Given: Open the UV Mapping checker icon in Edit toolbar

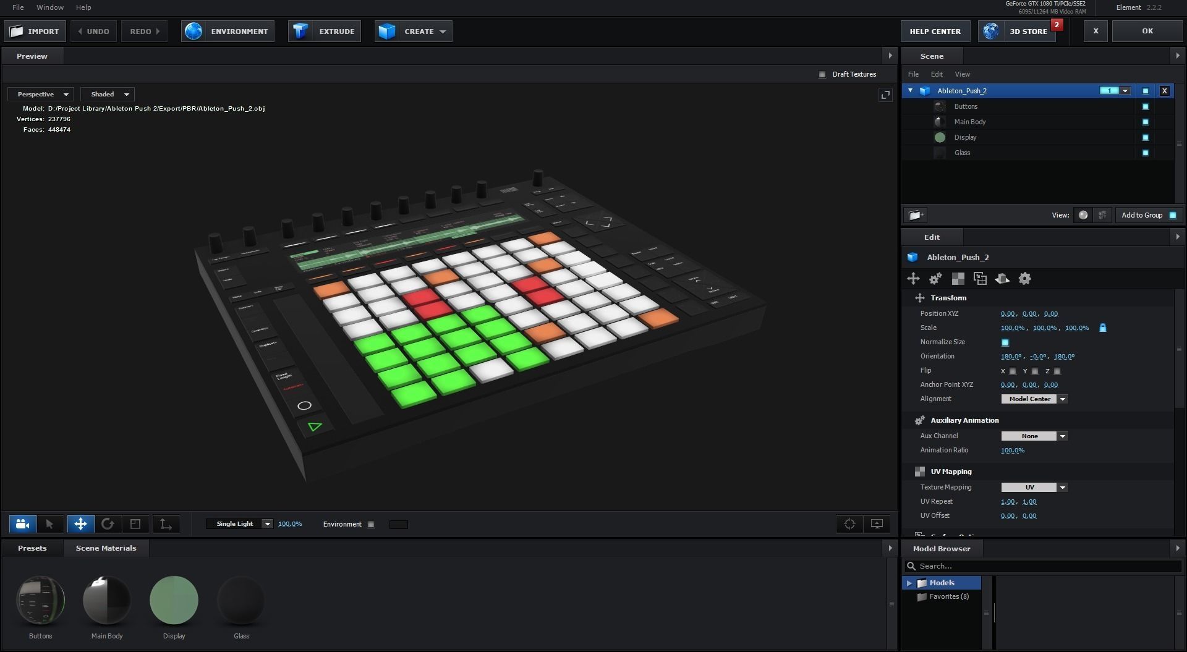Looking at the screenshot, I should click(x=958, y=279).
